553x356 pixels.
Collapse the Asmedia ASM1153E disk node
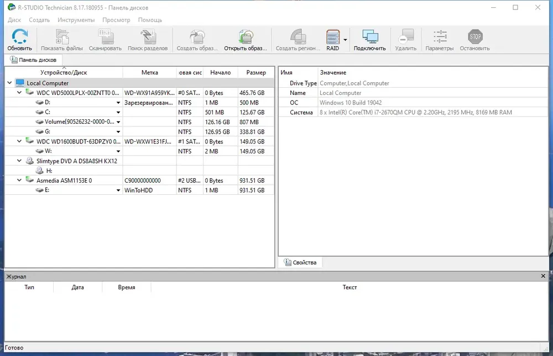point(19,180)
